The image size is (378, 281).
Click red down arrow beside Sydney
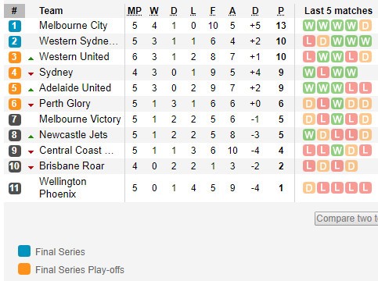[31, 74]
